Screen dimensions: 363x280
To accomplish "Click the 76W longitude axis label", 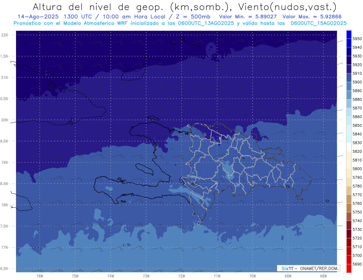I will click(40, 276).
